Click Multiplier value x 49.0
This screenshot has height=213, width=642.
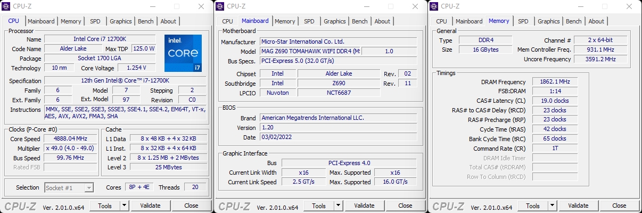point(71,148)
